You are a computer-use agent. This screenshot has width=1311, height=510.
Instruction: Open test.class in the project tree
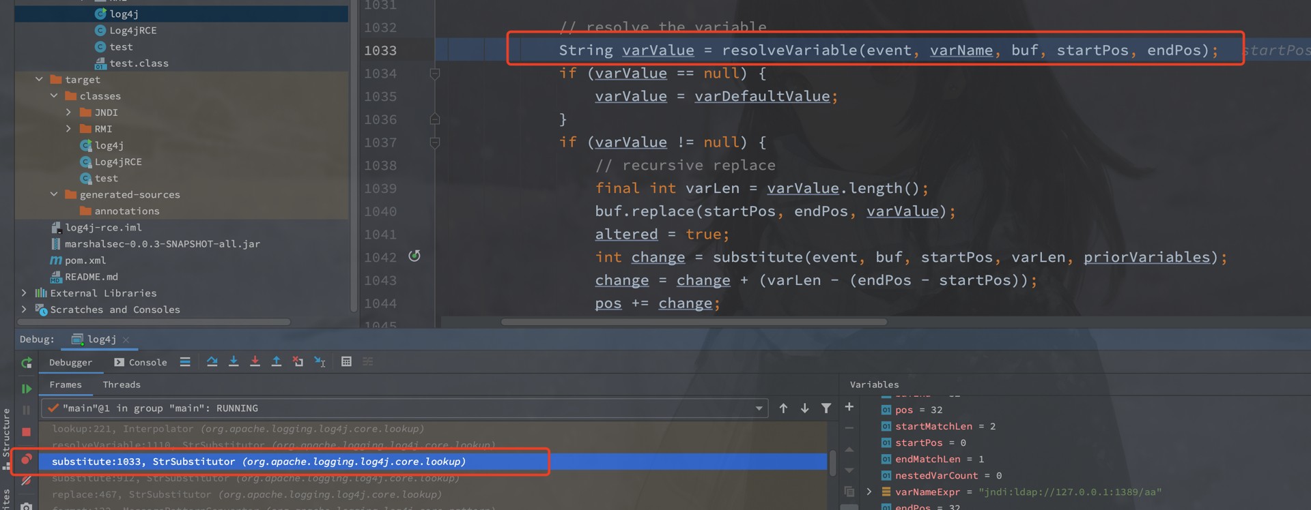click(139, 63)
